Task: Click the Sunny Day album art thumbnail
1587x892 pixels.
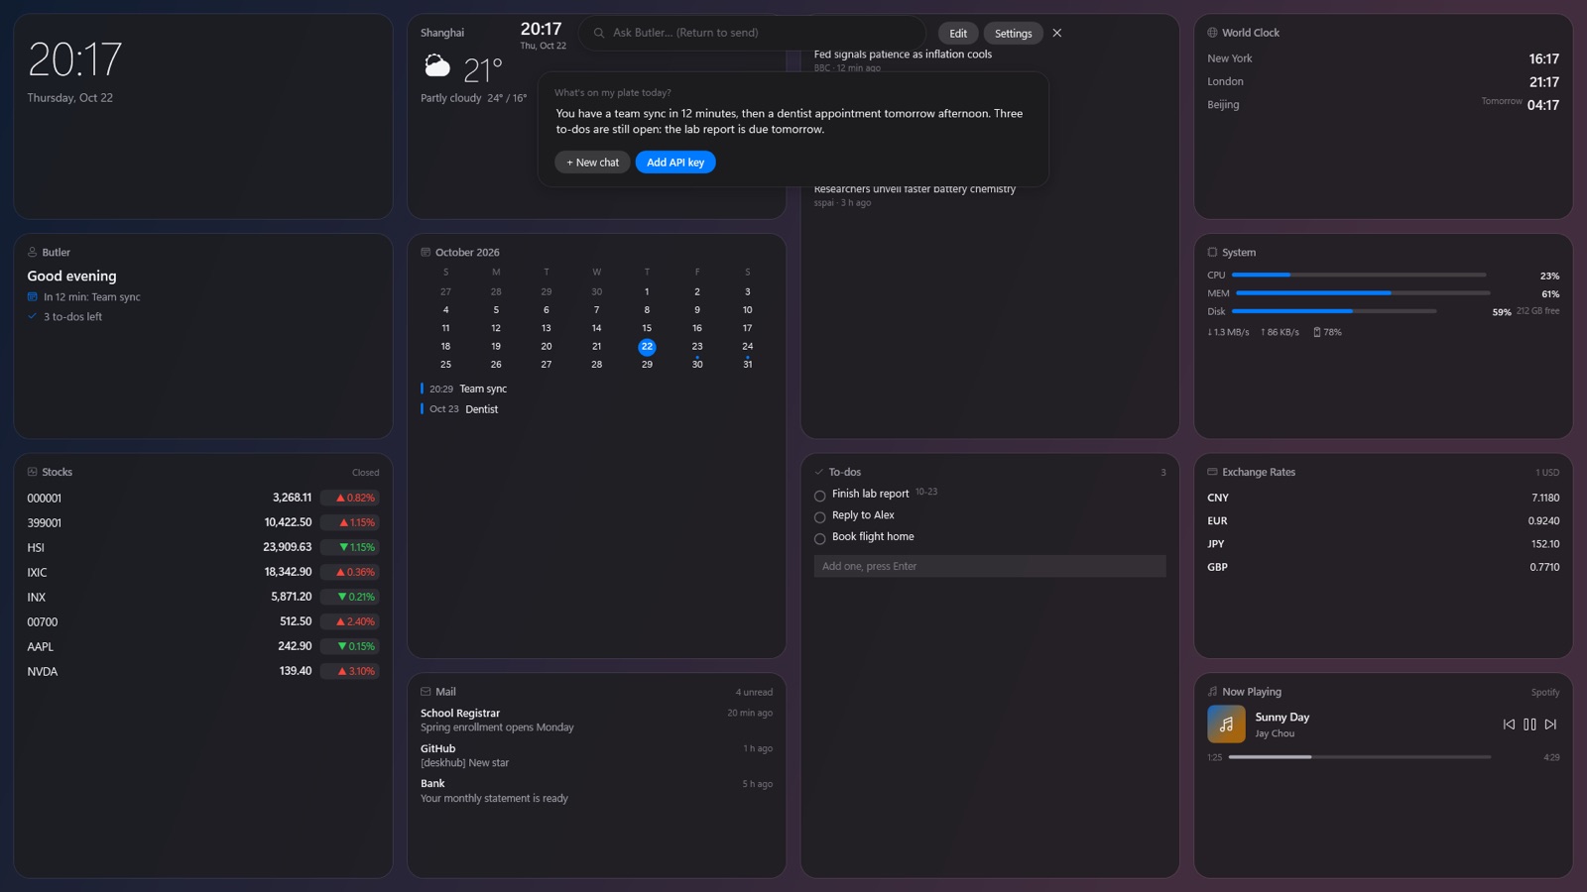Action: pos(1226,725)
